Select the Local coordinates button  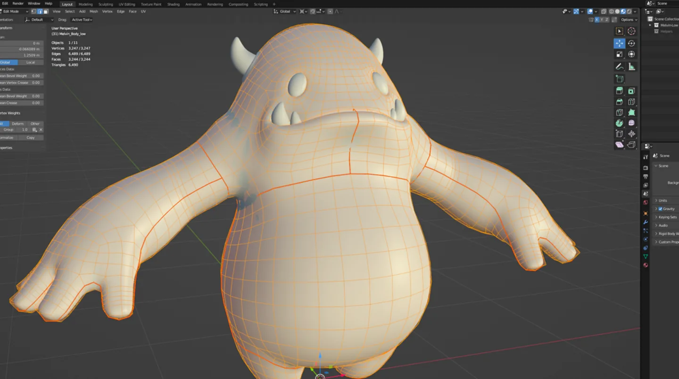31,62
